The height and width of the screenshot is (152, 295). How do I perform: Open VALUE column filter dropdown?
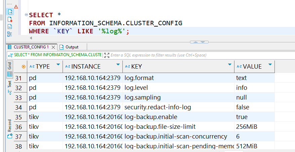[270, 65]
